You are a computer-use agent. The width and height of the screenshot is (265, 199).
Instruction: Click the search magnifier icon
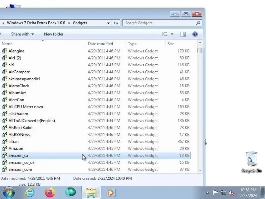pyautogui.click(x=198, y=23)
